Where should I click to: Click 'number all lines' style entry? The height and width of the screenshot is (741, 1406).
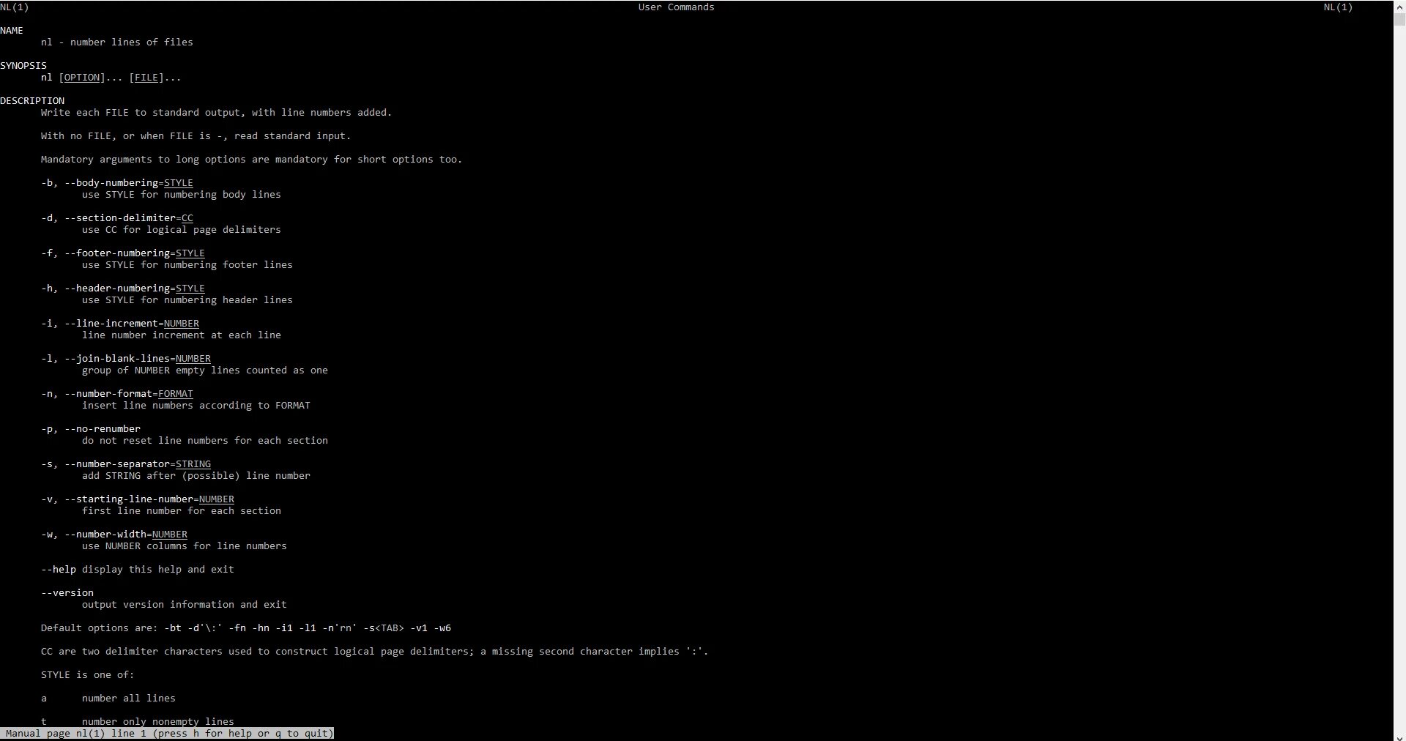pos(129,698)
